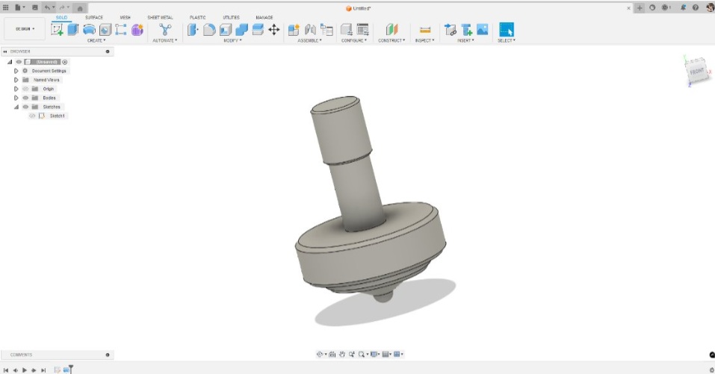This screenshot has width=715, height=374.
Task: Collapse the BROWSER panel arrows
Action: [5, 52]
